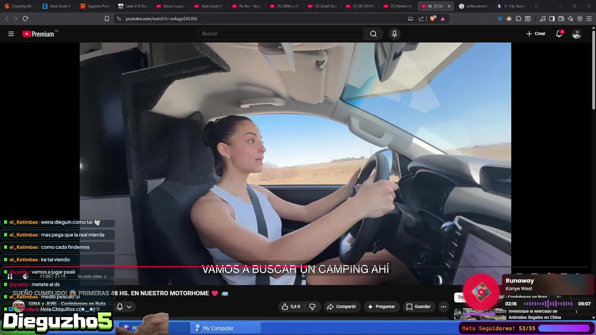
Task: Click the video title PRIMERAS 48 HS text
Action: pyautogui.click(x=143, y=294)
